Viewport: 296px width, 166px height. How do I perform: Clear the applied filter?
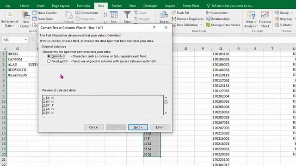(x=140, y=13)
